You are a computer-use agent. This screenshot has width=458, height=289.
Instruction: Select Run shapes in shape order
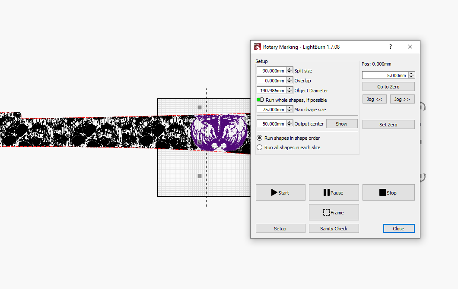point(259,138)
